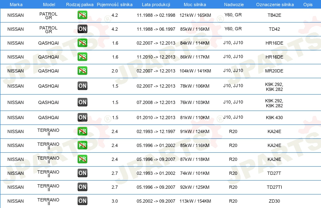This screenshot has width=321, height=208.
Task: Click the R20 body cell in the ZD30 row
Action: [233, 201]
